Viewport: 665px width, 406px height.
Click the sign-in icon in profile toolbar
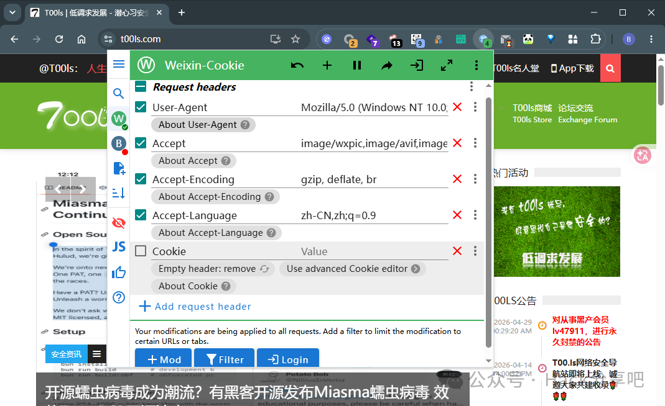[416, 65]
